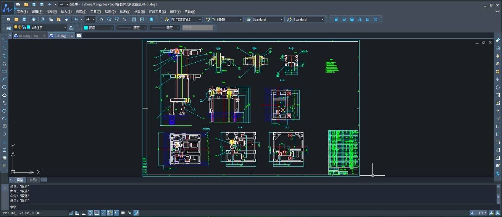Click the Erase tool in the right sidebar
502x217 pixels.
tap(497, 40)
